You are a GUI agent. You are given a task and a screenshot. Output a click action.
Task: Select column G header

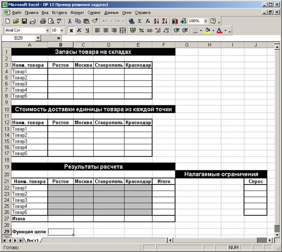[187, 45]
